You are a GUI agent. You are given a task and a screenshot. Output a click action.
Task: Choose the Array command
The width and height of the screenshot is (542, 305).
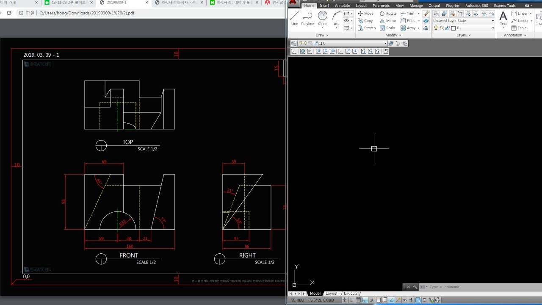tap(408, 28)
